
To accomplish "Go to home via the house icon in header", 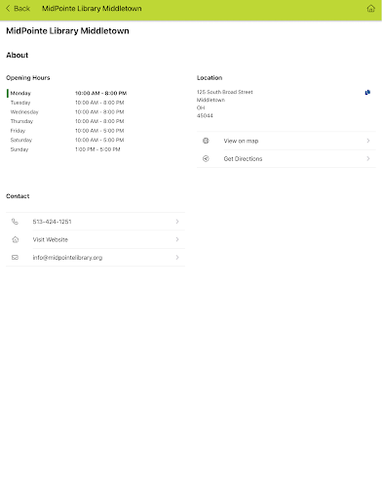I will pyautogui.click(x=370, y=9).
